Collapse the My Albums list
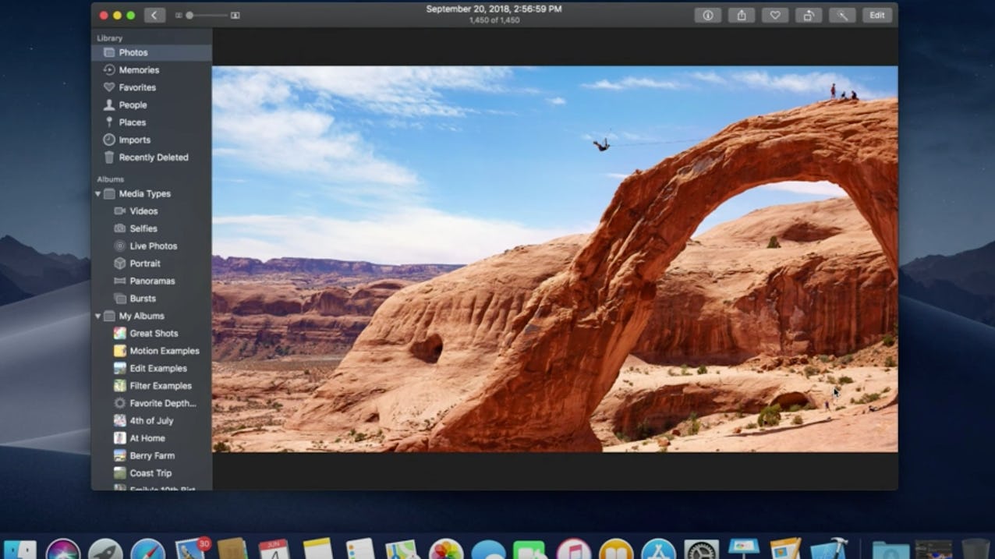Image resolution: width=995 pixels, height=559 pixels. (97, 316)
